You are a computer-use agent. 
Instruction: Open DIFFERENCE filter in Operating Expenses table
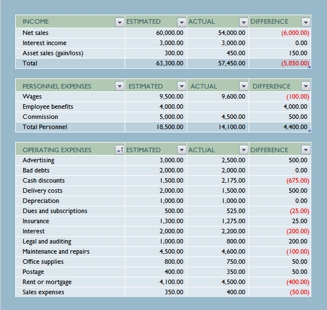point(306,150)
